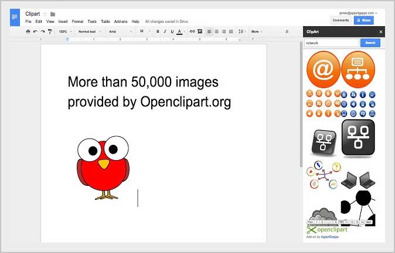Toggle italic formatting
The height and width of the screenshot is (253, 395).
click(x=165, y=32)
